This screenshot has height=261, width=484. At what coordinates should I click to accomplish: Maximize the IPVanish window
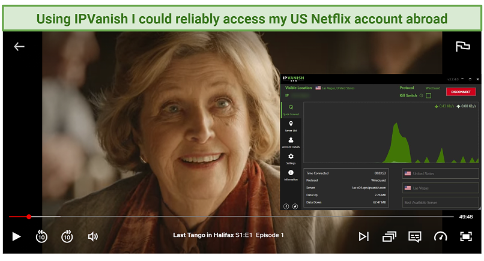[x=470, y=79]
